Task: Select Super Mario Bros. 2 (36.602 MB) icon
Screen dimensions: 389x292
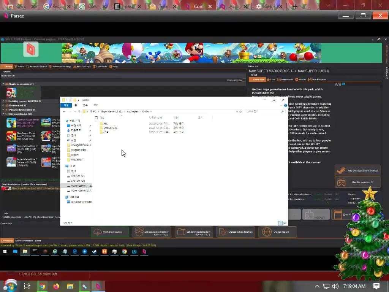Action: coord(11,149)
